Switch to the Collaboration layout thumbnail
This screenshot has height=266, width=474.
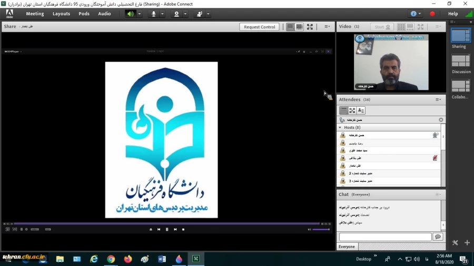click(x=461, y=87)
